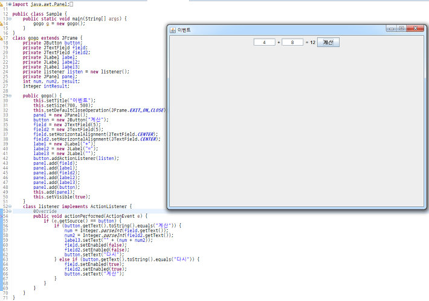The width and height of the screenshot is (429, 301).
Task: Collapse the main method fold at line 13
Action: (x=10, y=19)
